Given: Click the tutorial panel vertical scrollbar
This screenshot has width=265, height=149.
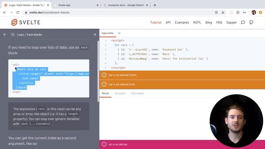Looking at the screenshot, I should (x=98, y=71).
